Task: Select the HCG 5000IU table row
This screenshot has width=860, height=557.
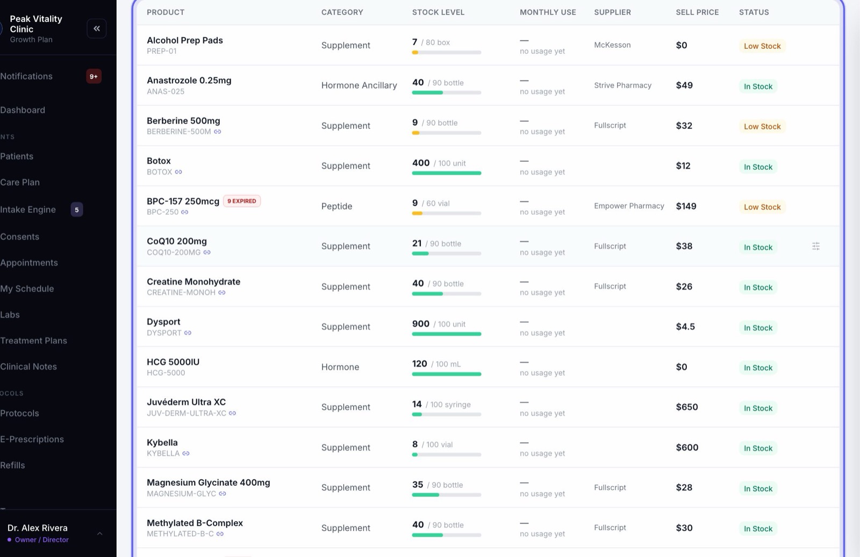Action: pos(488,367)
